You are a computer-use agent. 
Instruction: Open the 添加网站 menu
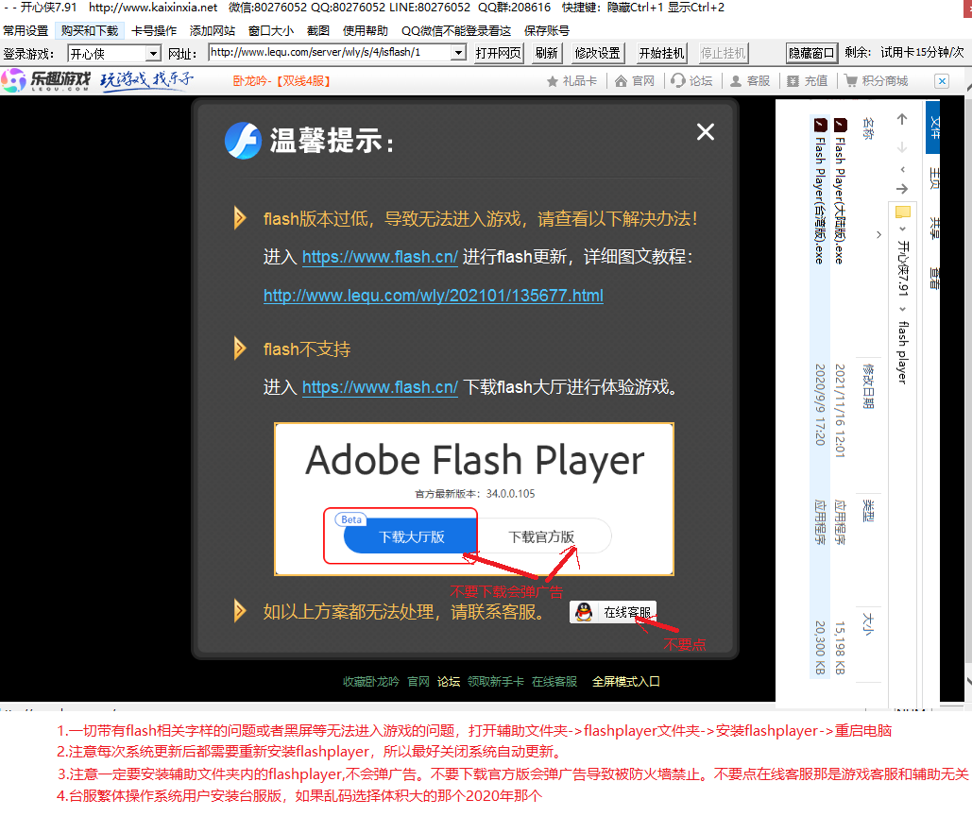click(x=212, y=31)
